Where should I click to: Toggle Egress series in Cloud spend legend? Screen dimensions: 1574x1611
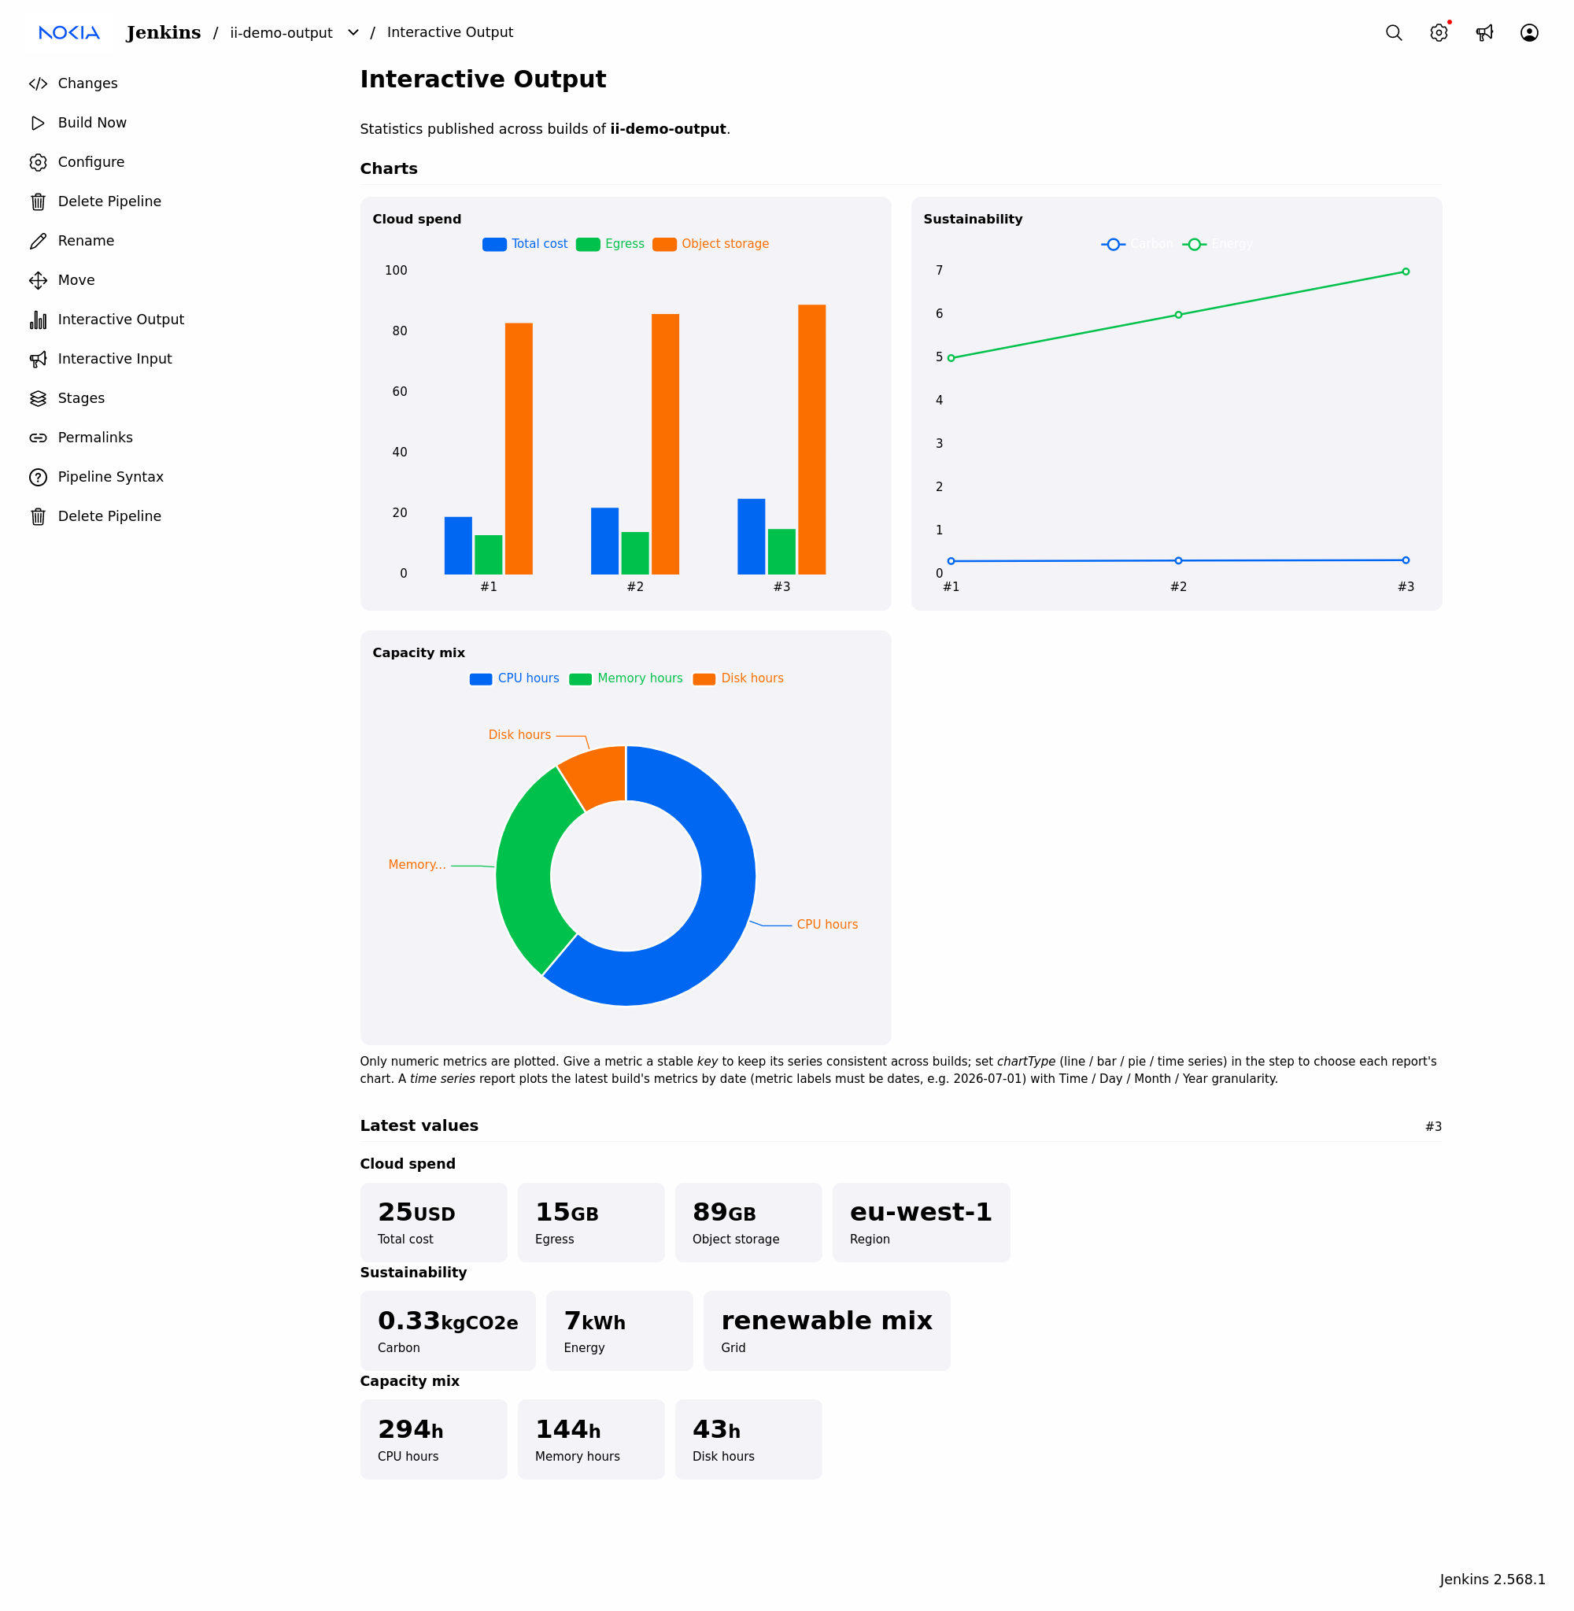pos(610,244)
